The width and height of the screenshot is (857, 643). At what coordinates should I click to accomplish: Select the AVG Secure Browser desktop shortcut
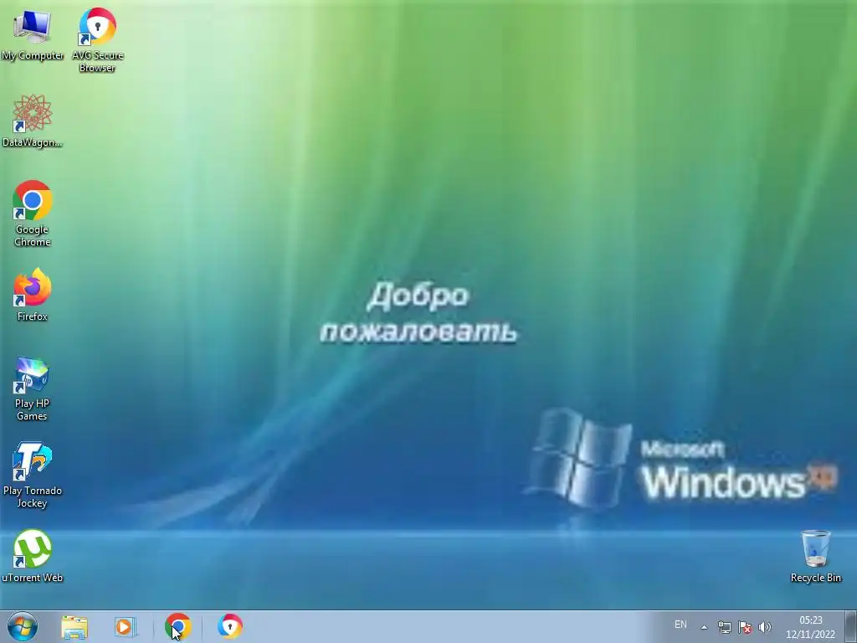(97, 39)
